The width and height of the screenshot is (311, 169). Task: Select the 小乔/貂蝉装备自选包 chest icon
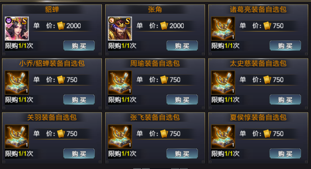click(x=17, y=82)
